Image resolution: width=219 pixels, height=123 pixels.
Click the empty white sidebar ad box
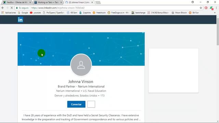(x=173, y=71)
